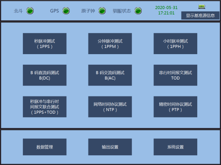Screen dimensions: 221x165
Task: Open the 1PPS+TOD combined test
Action: click(45, 107)
